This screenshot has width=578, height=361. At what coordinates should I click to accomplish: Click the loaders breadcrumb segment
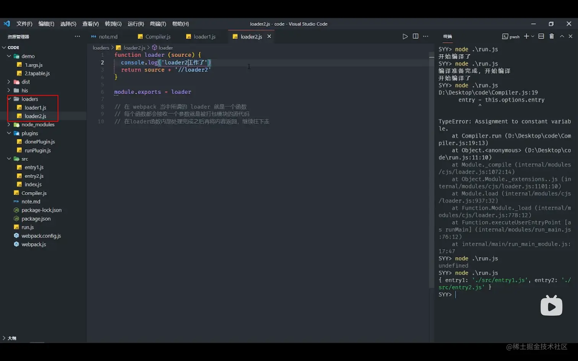[x=101, y=48]
